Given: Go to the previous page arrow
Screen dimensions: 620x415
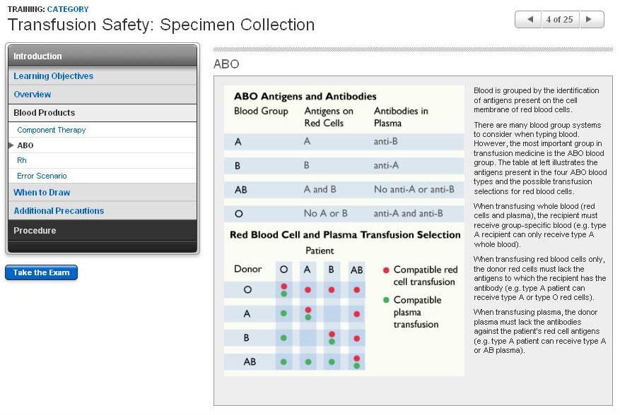Looking at the screenshot, I should pyautogui.click(x=528, y=20).
